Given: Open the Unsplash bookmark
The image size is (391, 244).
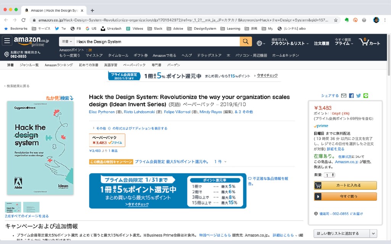Looking at the screenshot, I should (x=111, y=29).
